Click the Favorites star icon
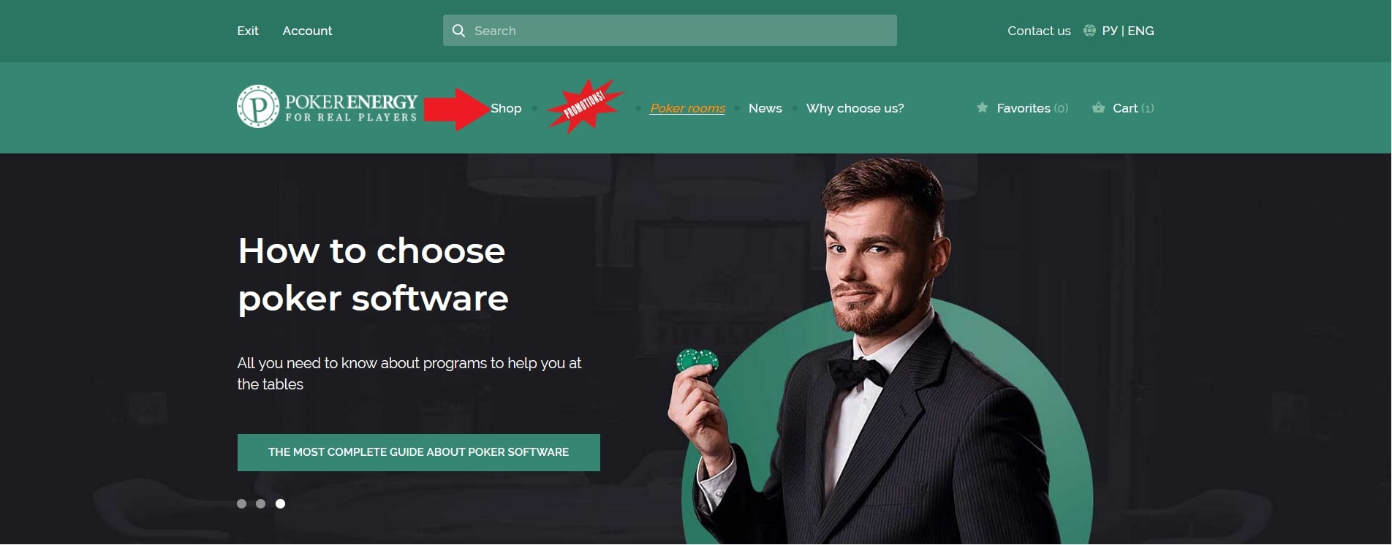Viewport: 1392px width, 545px height. pos(982,107)
